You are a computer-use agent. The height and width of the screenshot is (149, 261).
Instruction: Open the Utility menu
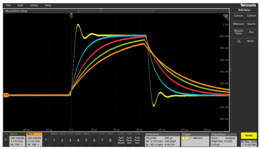(x=34, y=5)
